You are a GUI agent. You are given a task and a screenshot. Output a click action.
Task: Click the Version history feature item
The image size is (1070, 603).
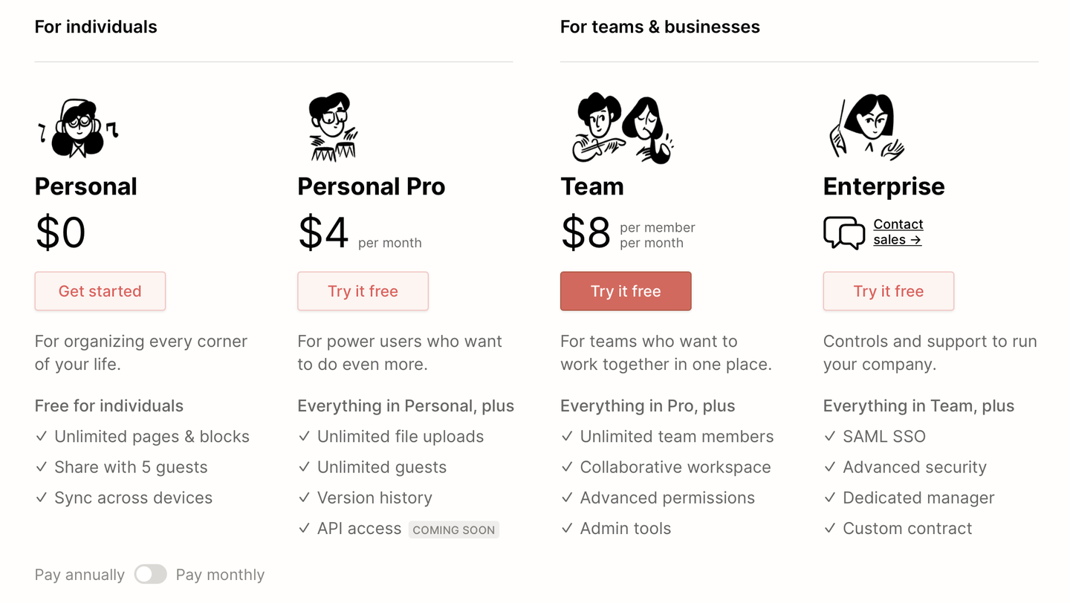click(374, 498)
